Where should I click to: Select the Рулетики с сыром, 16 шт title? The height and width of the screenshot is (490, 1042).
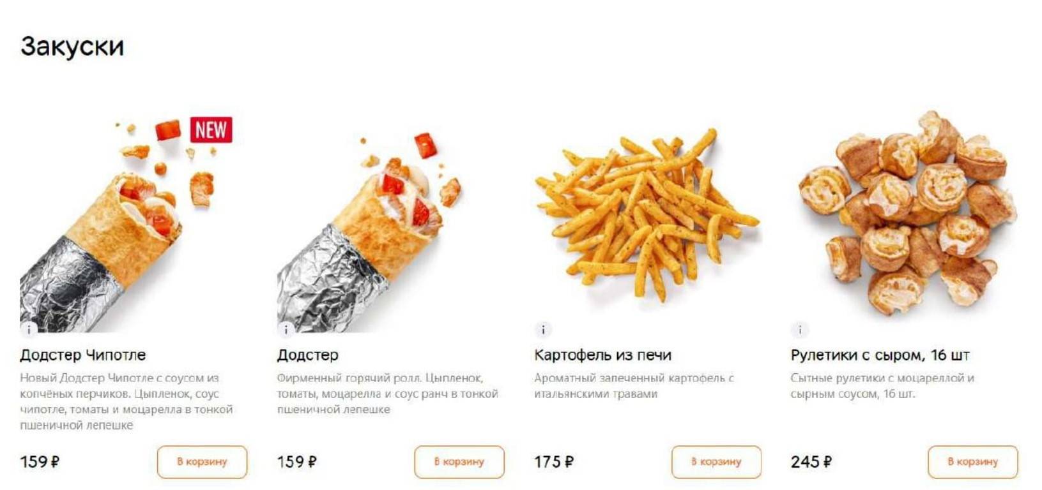click(x=880, y=355)
